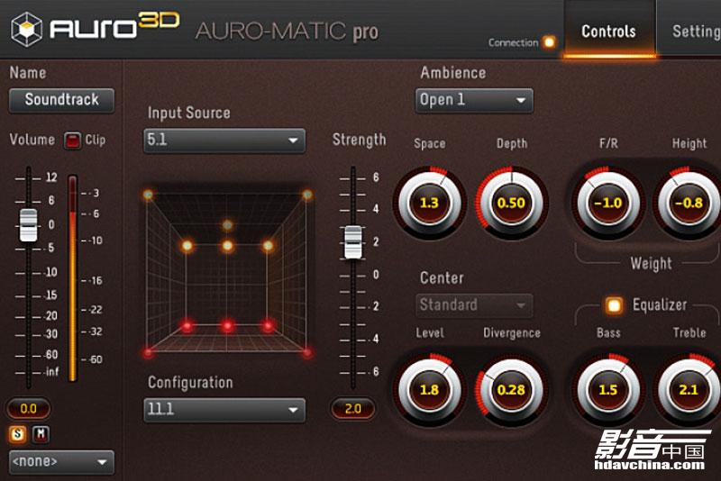The height and width of the screenshot is (481, 721).
Task: Click the Equalizer label
Action: click(660, 305)
